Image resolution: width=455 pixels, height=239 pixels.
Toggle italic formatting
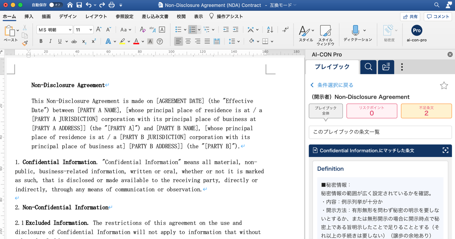[50, 41]
